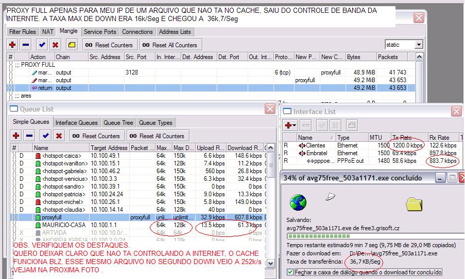Click the globe icon in the download dialog
Image resolution: width=465 pixels, height=279 pixels.
click(x=298, y=202)
